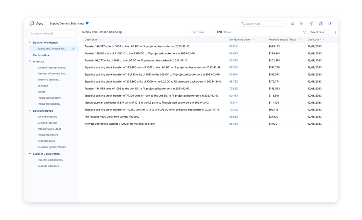Toggle the right side panel icon

click(x=330, y=23)
